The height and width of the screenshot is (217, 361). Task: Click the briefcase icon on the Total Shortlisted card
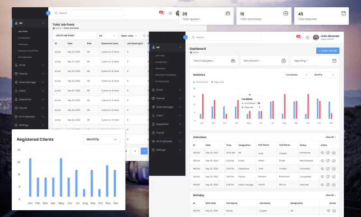tap(286, 14)
